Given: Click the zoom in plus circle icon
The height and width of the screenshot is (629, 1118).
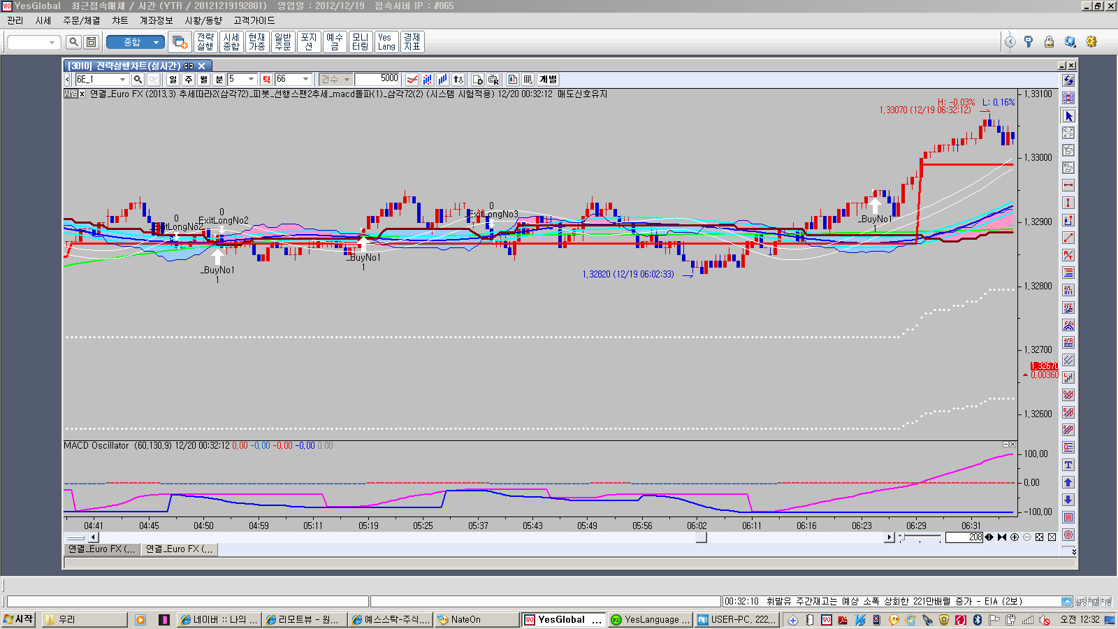Looking at the screenshot, I should 1015,537.
